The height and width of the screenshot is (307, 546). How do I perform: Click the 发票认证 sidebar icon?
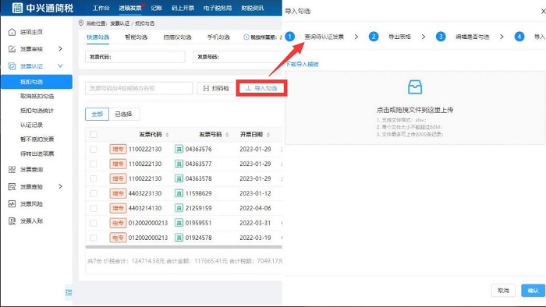click(12, 66)
